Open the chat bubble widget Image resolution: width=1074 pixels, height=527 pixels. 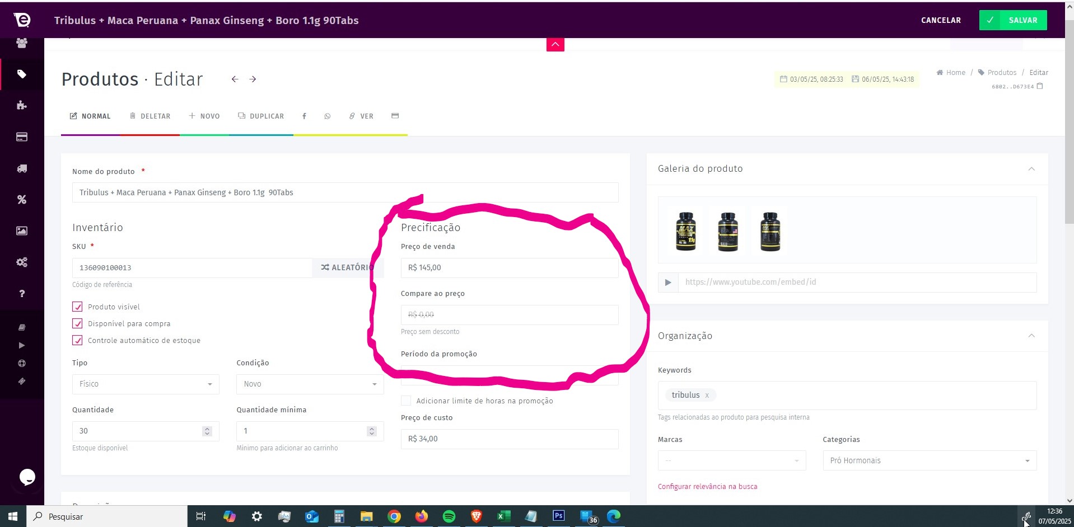point(27,477)
